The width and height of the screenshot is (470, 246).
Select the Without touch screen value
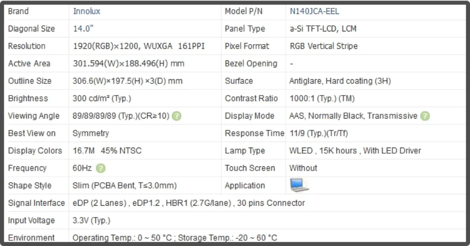click(303, 168)
